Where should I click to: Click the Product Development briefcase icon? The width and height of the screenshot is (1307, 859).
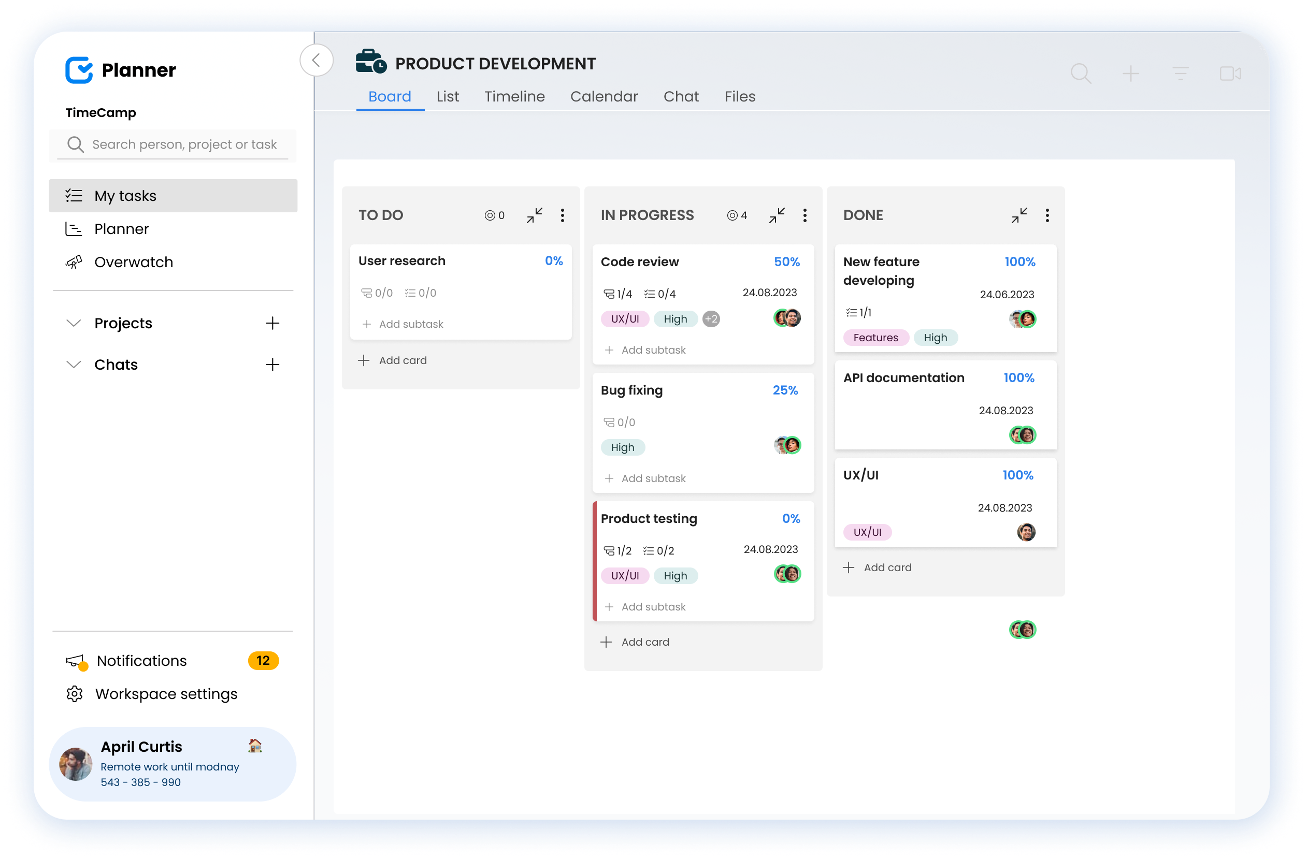pos(371,61)
